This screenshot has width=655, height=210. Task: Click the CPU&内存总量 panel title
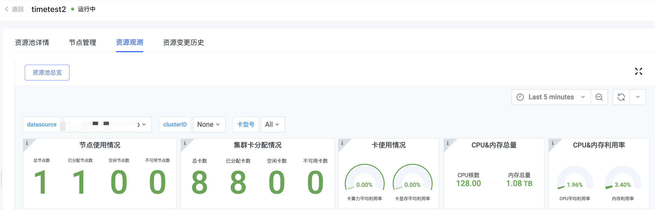click(x=494, y=145)
